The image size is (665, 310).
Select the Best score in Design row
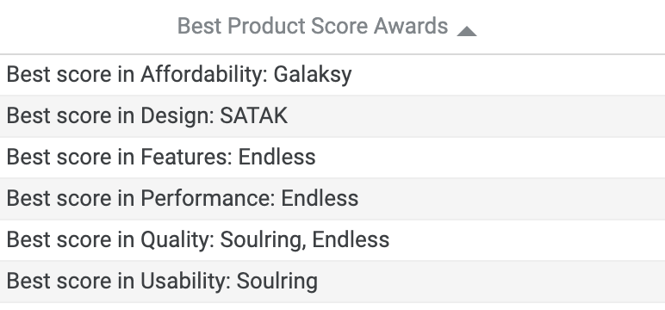coord(332,115)
